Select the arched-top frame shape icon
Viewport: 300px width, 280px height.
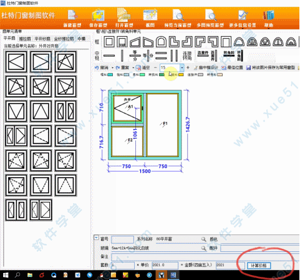(161, 42)
